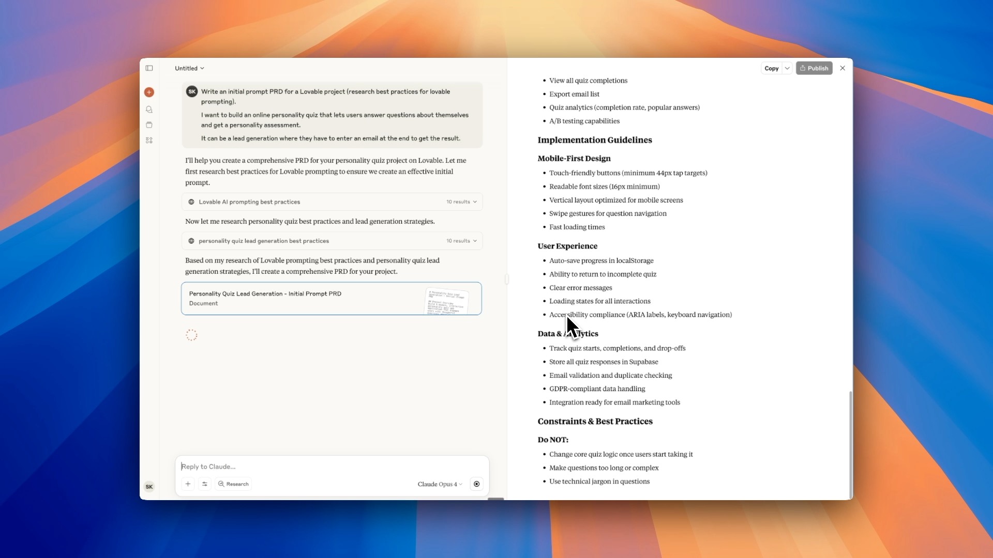Click 'Integration ready for email marketing tools' bullet
993x558 pixels.
tap(614, 402)
